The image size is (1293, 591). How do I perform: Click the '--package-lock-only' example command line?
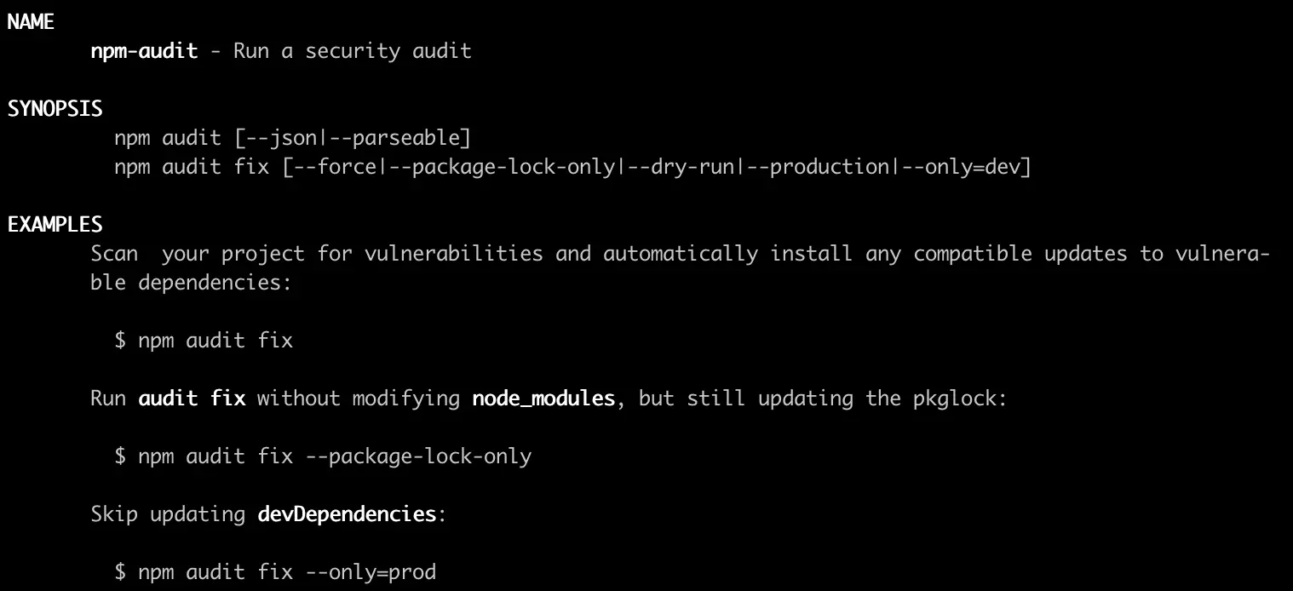click(323, 456)
